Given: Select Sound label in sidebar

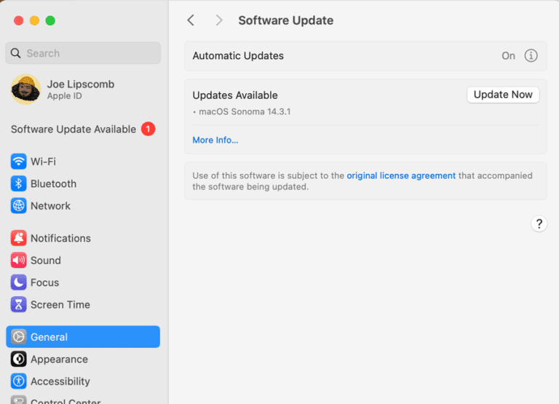Looking at the screenshot, I should [x=46, y=261].
